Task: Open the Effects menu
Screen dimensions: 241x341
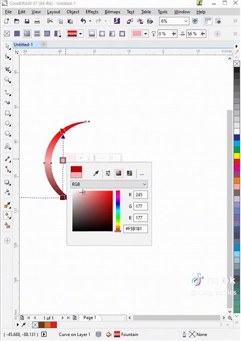Action: (92, 12)
